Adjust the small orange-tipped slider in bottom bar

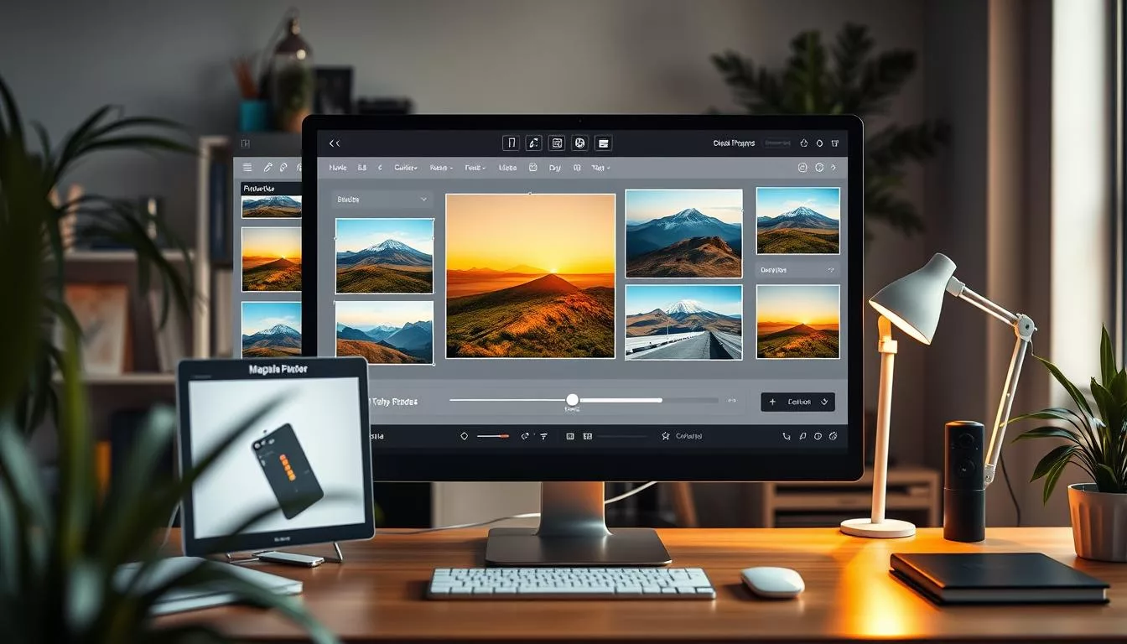pos(493,436)
